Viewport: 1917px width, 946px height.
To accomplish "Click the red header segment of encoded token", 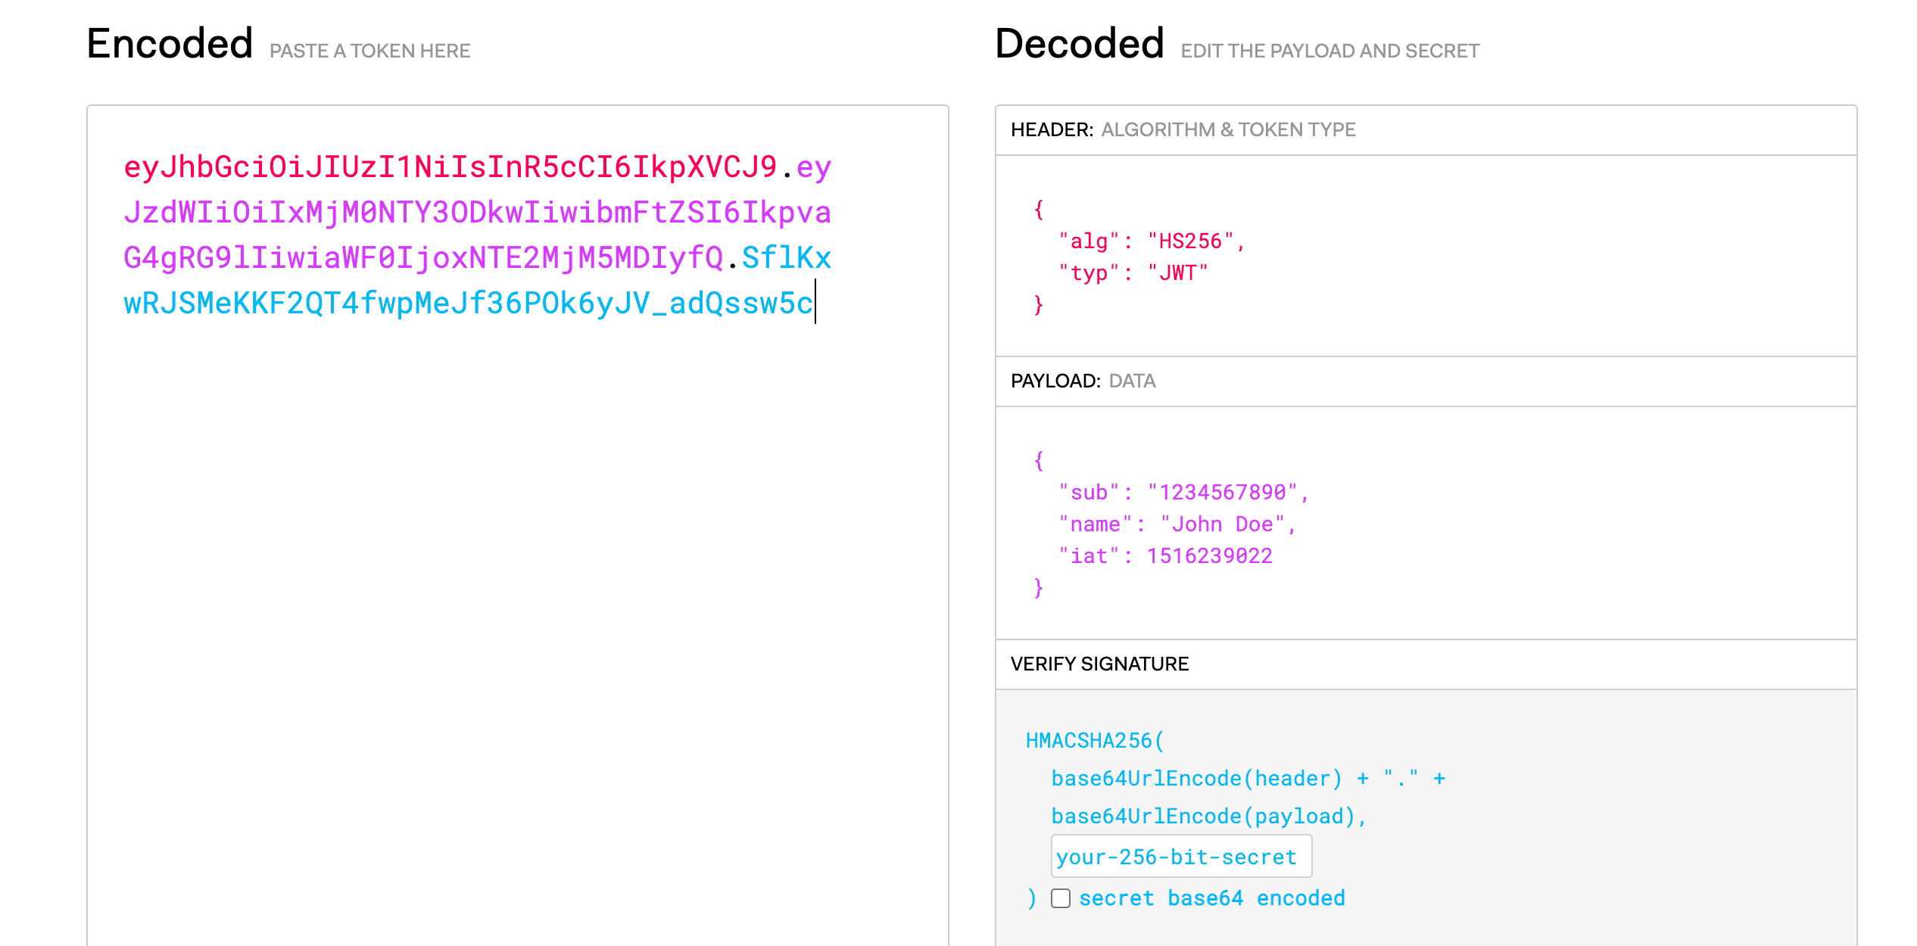I will point(450,167).
